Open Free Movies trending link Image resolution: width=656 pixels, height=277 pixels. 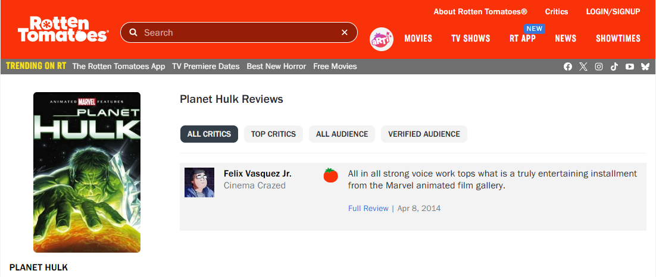pyautogui.click(x=335, y=67)
